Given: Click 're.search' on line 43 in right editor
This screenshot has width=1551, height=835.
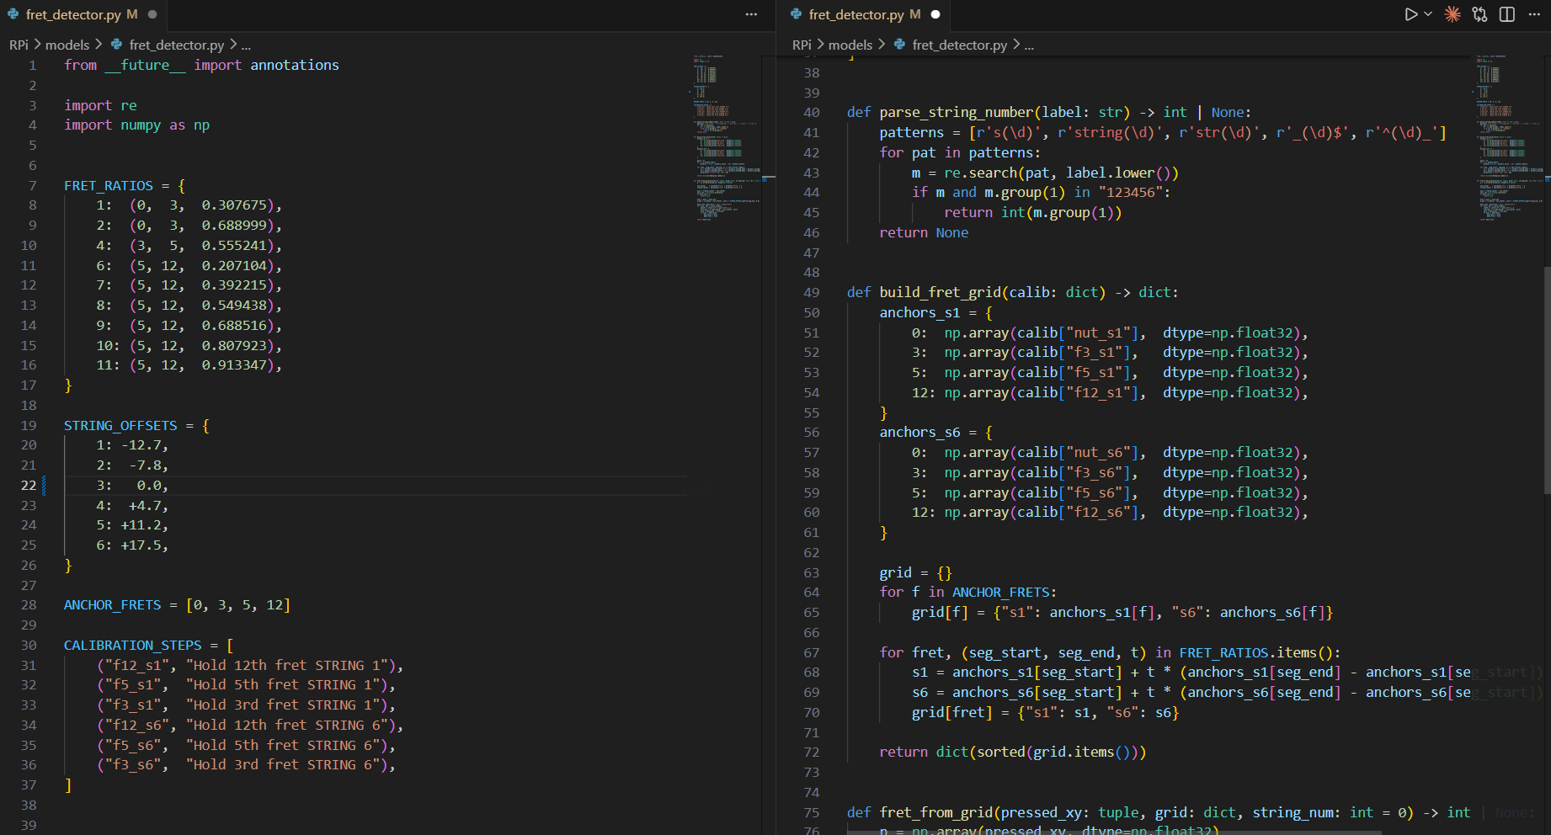Looking at the screenshot, I should pos(981,173).
